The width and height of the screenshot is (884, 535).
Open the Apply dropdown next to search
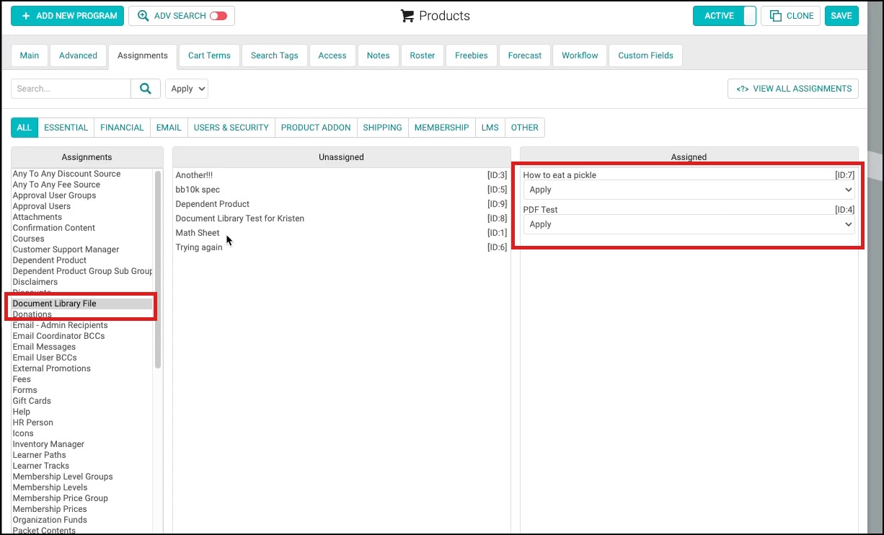click(x=187, y=89)
